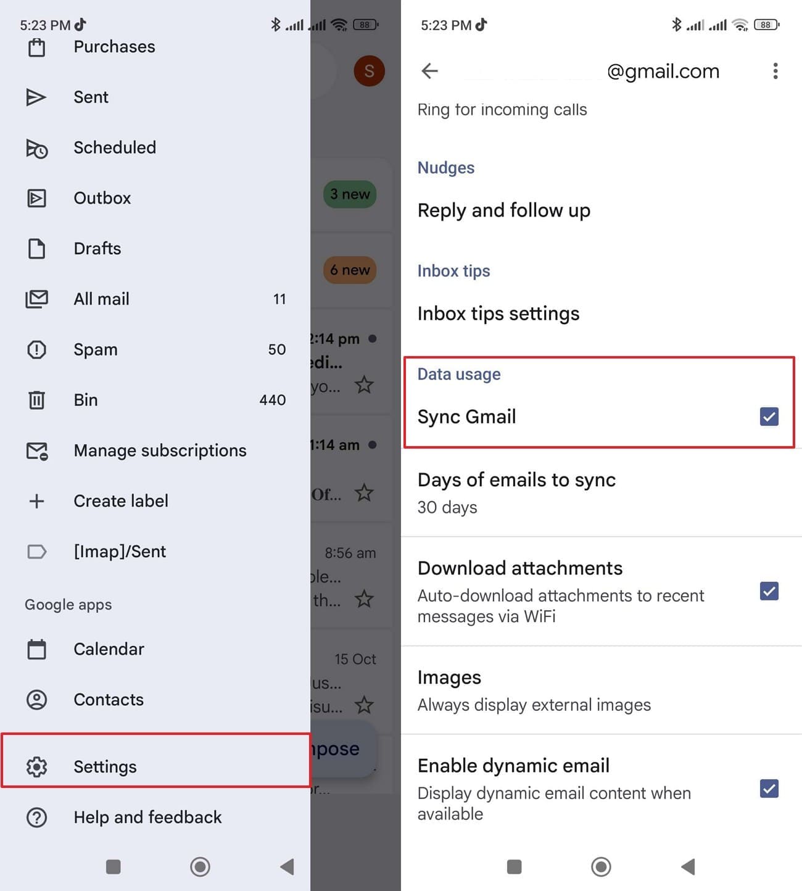802x891 pixels.
Task: Tap the Drafts document icon
Action: 36,249
